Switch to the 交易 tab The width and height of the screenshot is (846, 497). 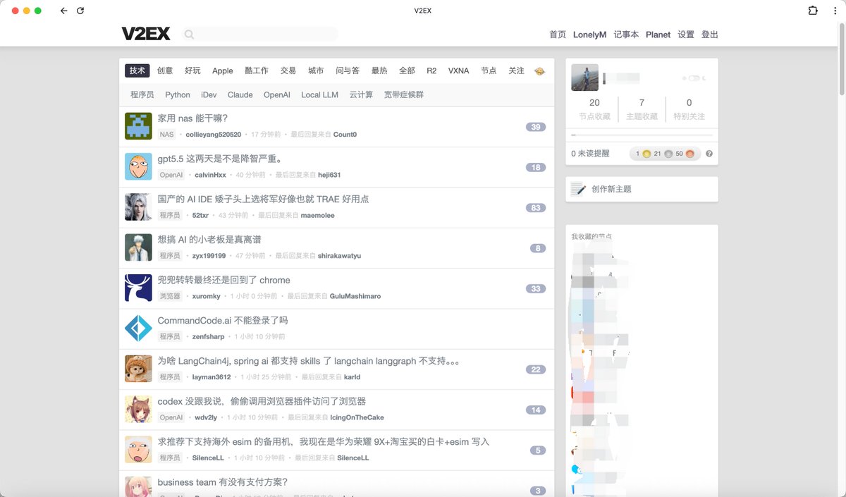coord(288,70)
